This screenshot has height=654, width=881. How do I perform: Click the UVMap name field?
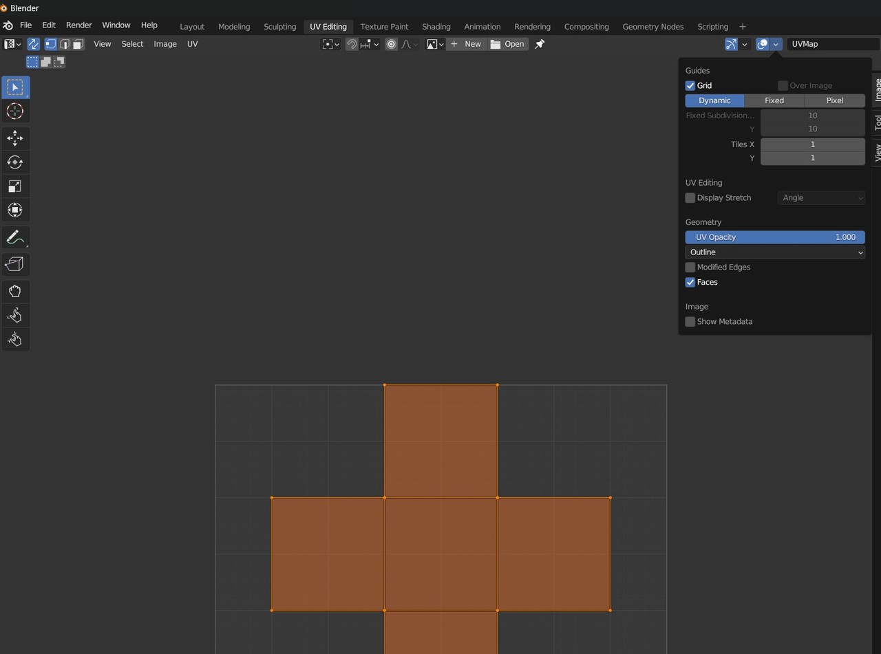point(833,44)
